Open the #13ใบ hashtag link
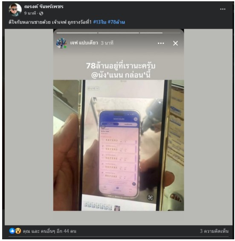Image resolution: width=235 pixels, height=241 pixels. click(x=100, y=22)
